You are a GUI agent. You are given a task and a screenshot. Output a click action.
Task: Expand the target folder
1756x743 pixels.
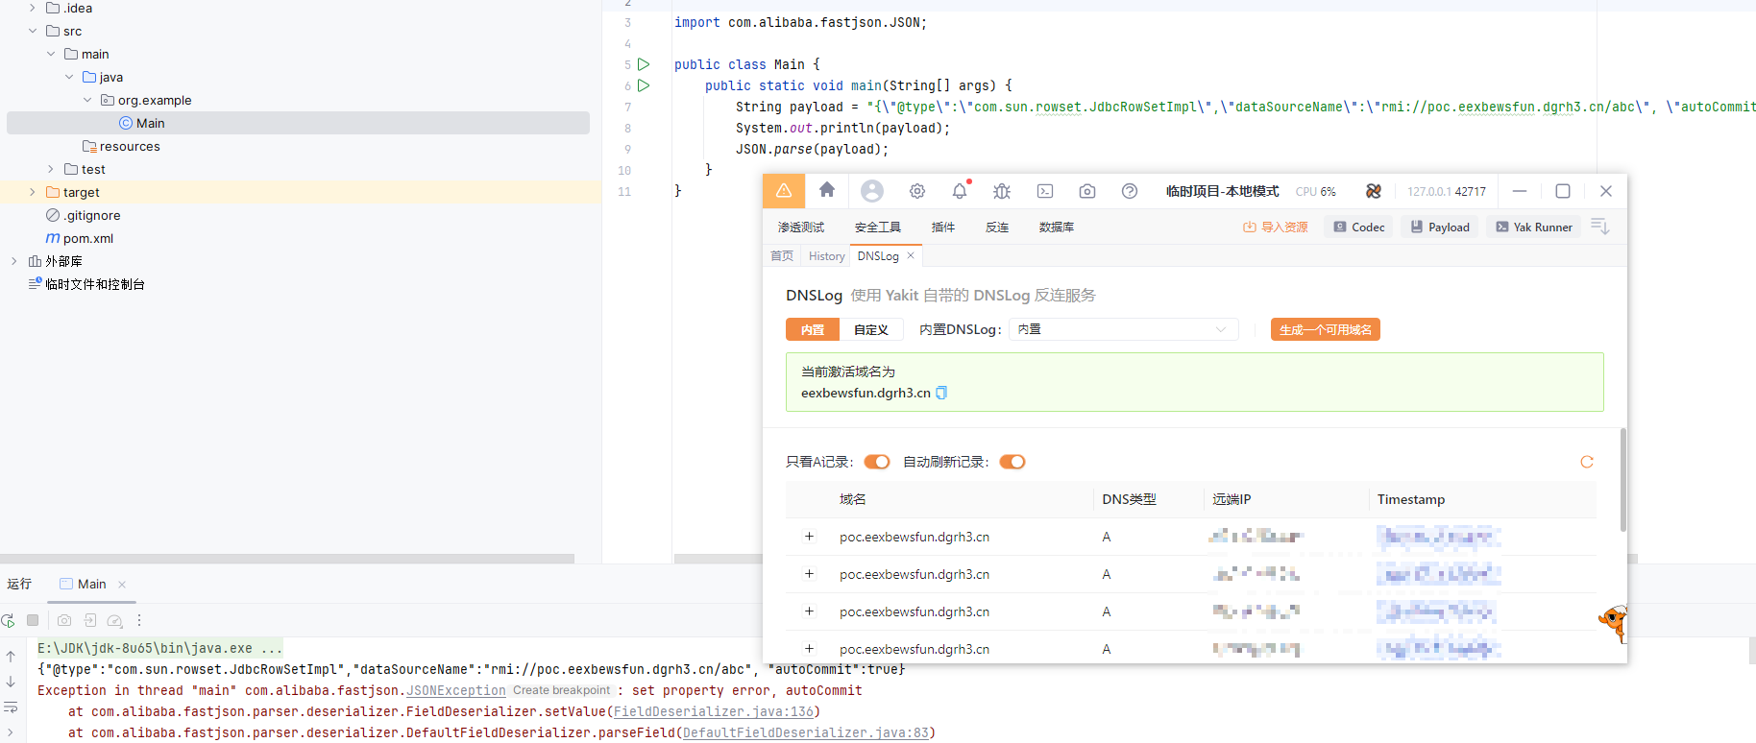pos(32,192)
